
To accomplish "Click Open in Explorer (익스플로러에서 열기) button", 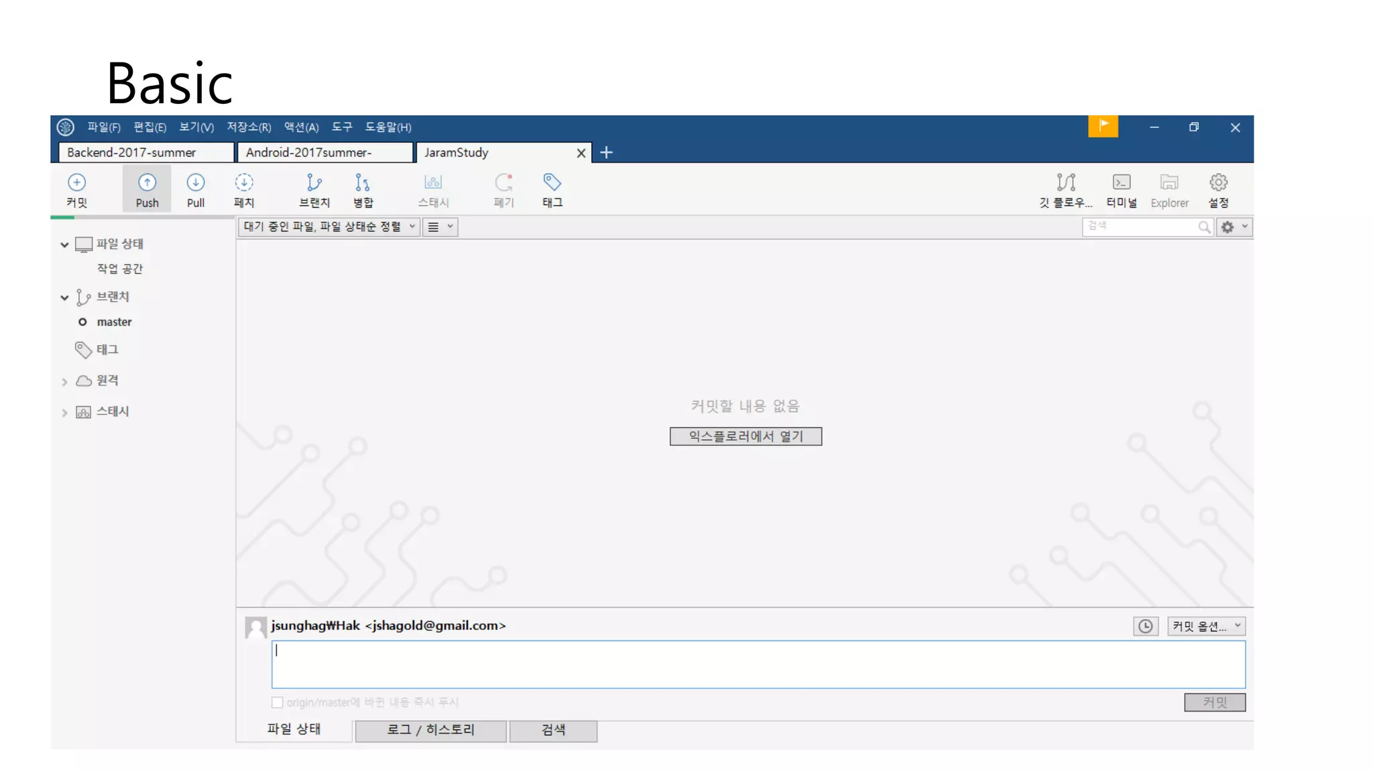I will point(745,436).
